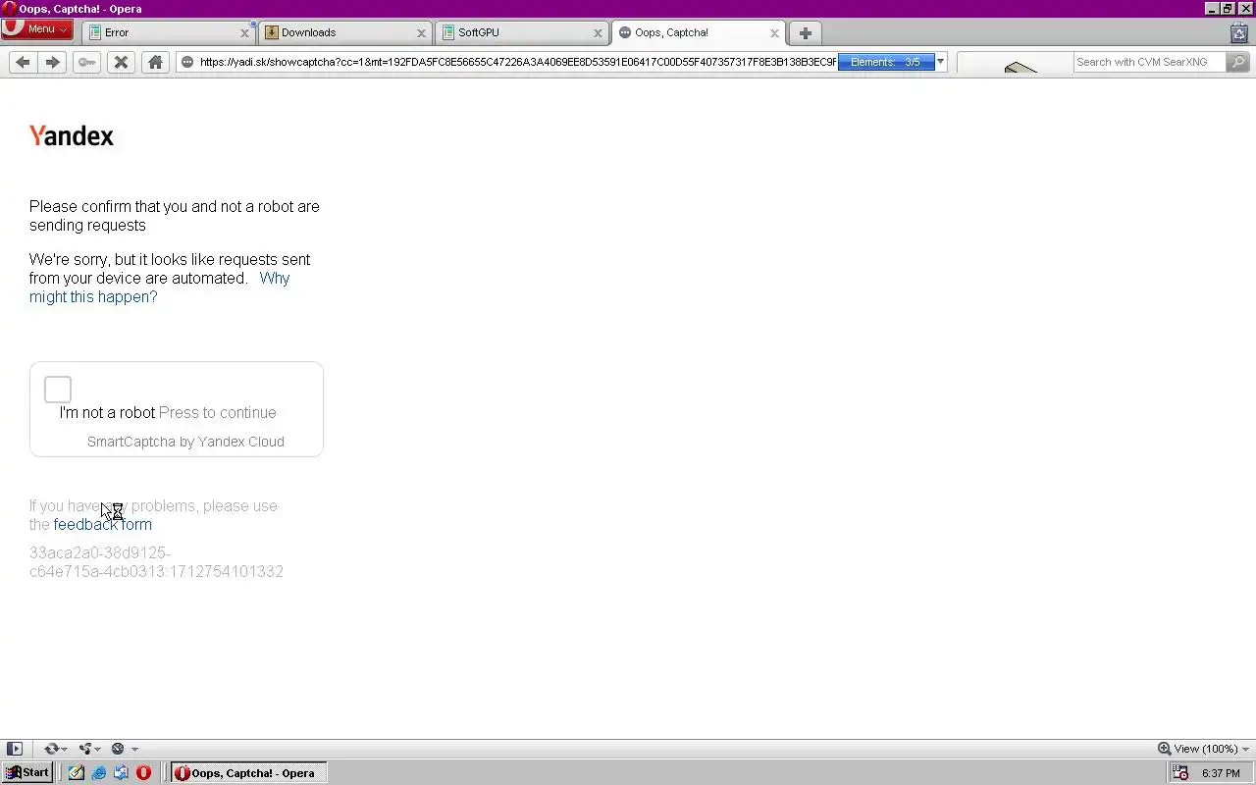Screen dimensions: 1256x785
Task: Stop loading the page
Action: pyautogui.click(x=121, y=62)
